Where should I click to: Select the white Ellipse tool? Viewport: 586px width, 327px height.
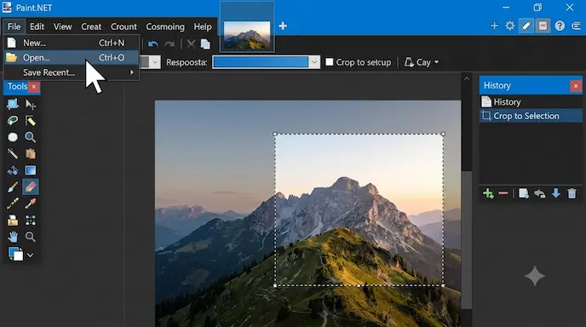pos(12,137)
